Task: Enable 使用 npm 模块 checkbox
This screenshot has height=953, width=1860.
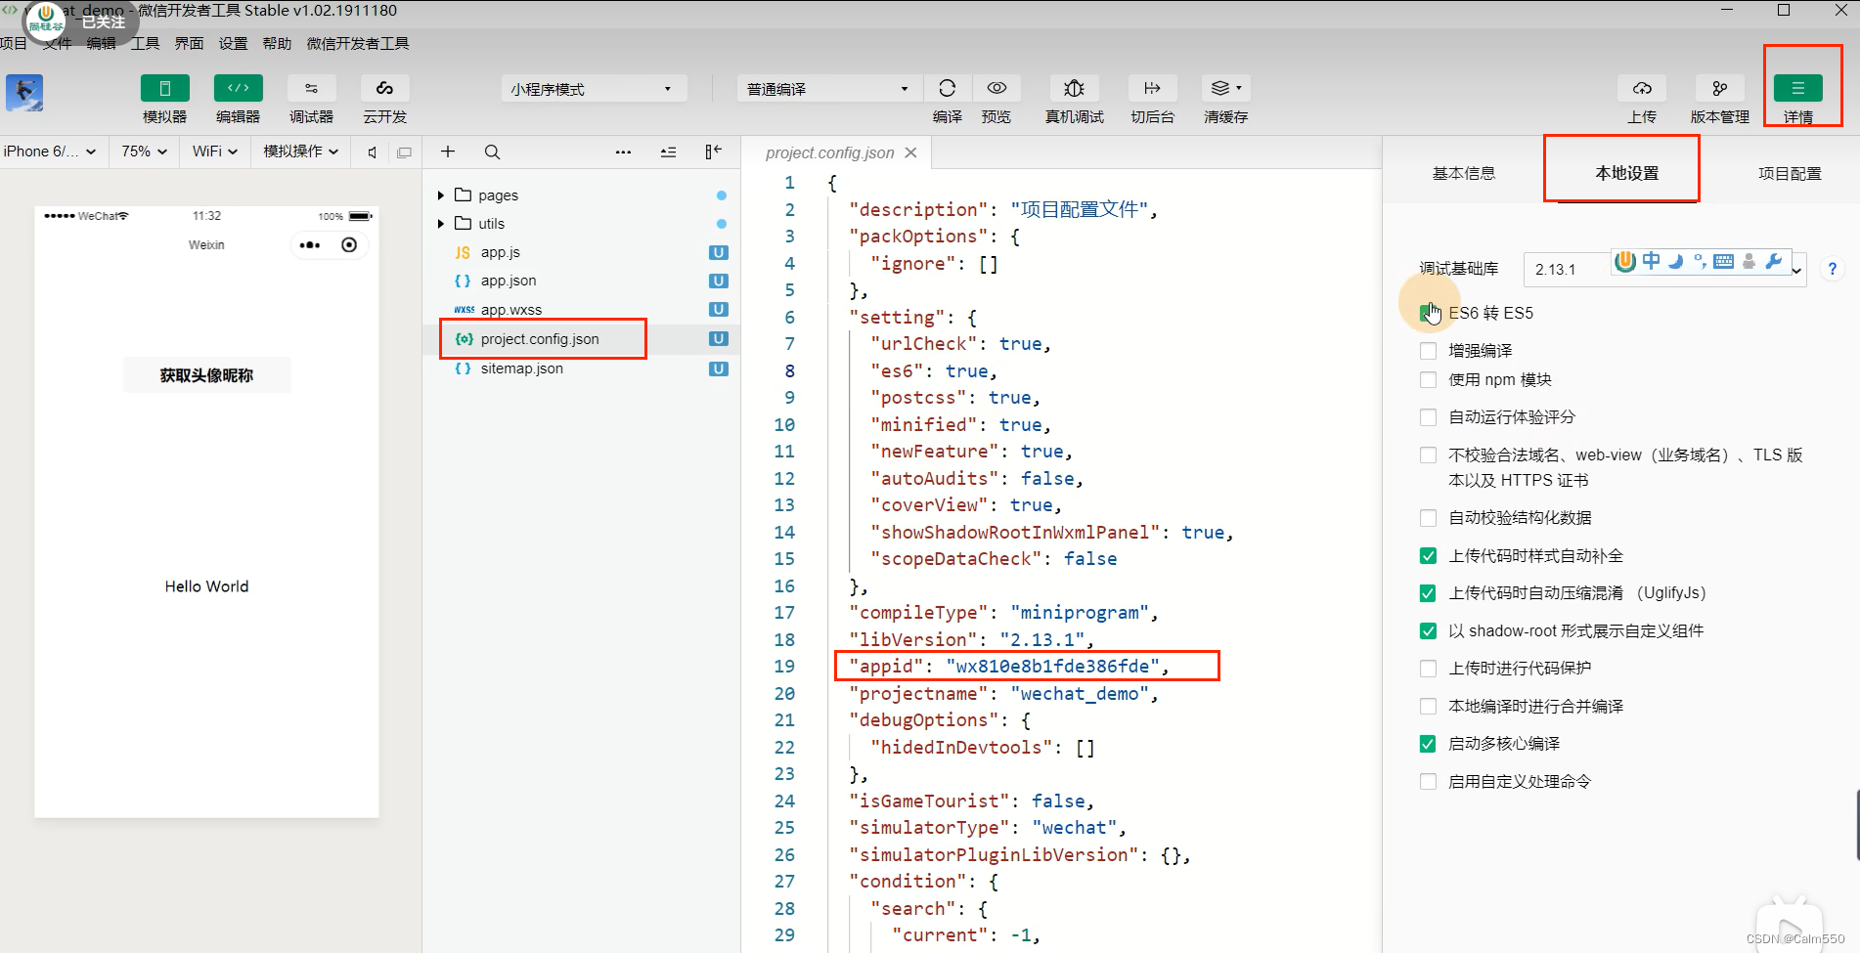Action: pyautogui.click(x=1428, y=379)
